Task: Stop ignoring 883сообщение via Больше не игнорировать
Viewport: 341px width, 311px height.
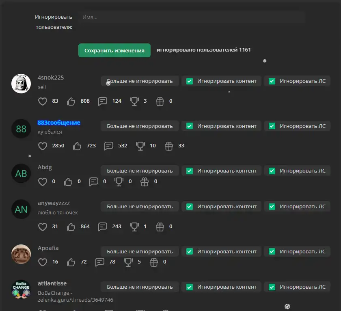Action: tap(140, 126)
